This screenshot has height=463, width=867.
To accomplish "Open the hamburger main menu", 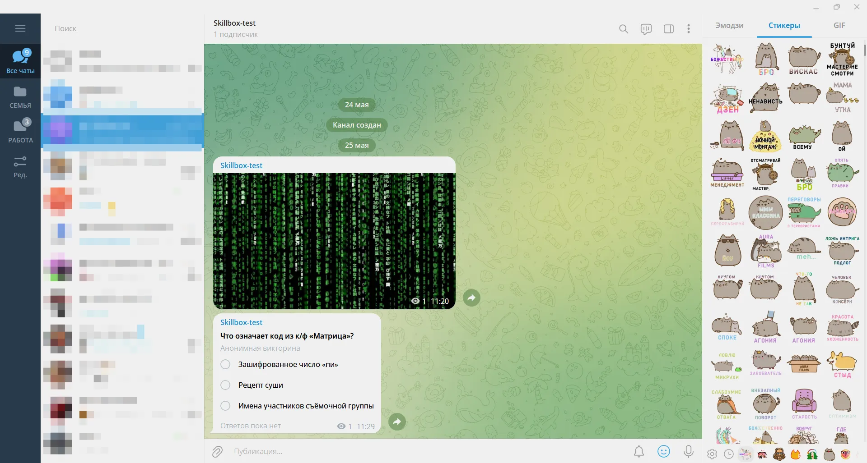I will pyautogui.click(x=20, y=28).
